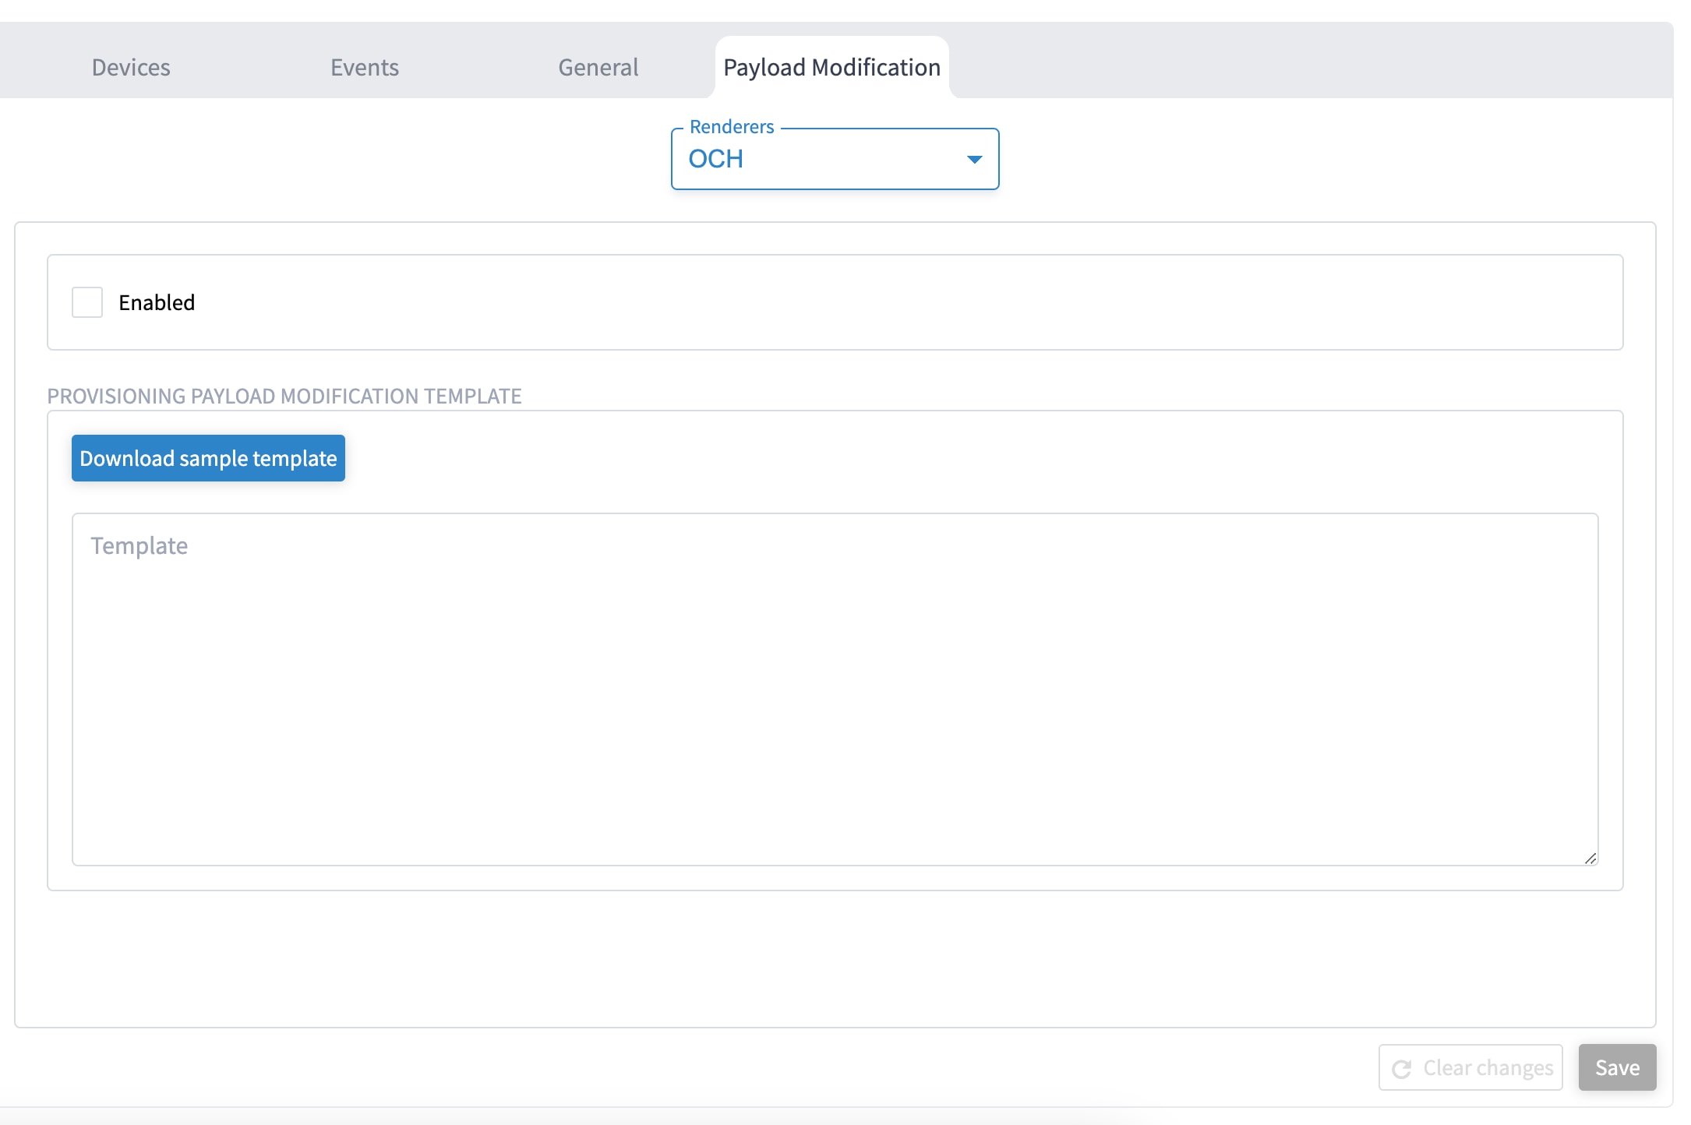Go to the General tab
Image resolution: width=1691 pixels, height=1125 pixels.
click(x=598, y=68)
